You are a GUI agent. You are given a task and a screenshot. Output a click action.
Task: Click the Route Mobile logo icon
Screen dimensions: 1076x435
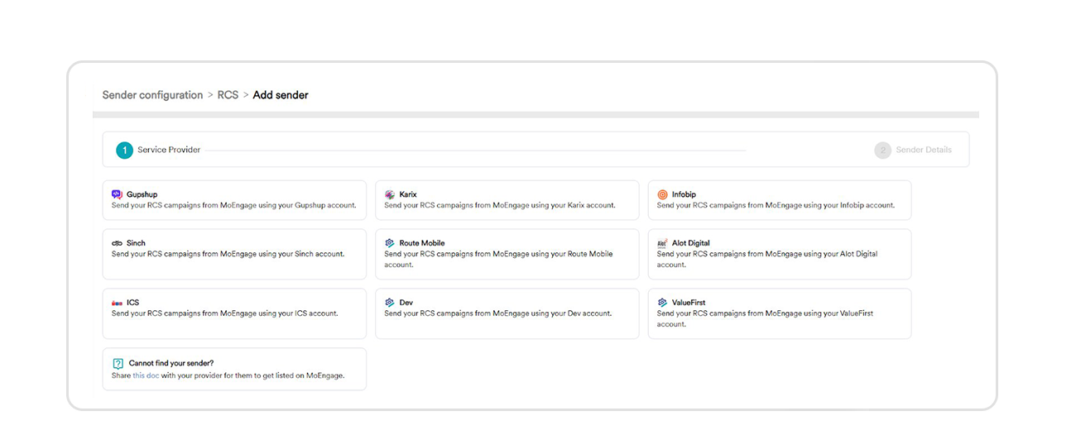pyautogui.click(x=390, y=243)
